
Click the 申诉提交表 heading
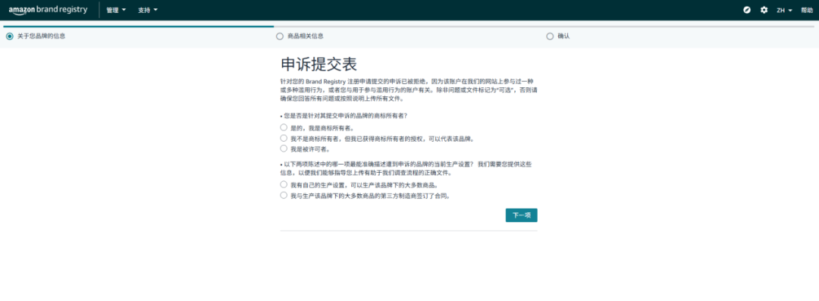(319, 64)
